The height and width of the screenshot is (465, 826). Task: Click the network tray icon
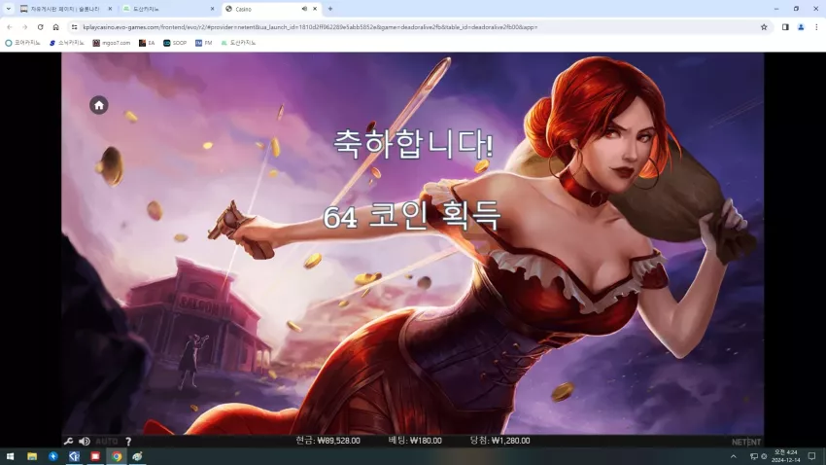point(754,456)
